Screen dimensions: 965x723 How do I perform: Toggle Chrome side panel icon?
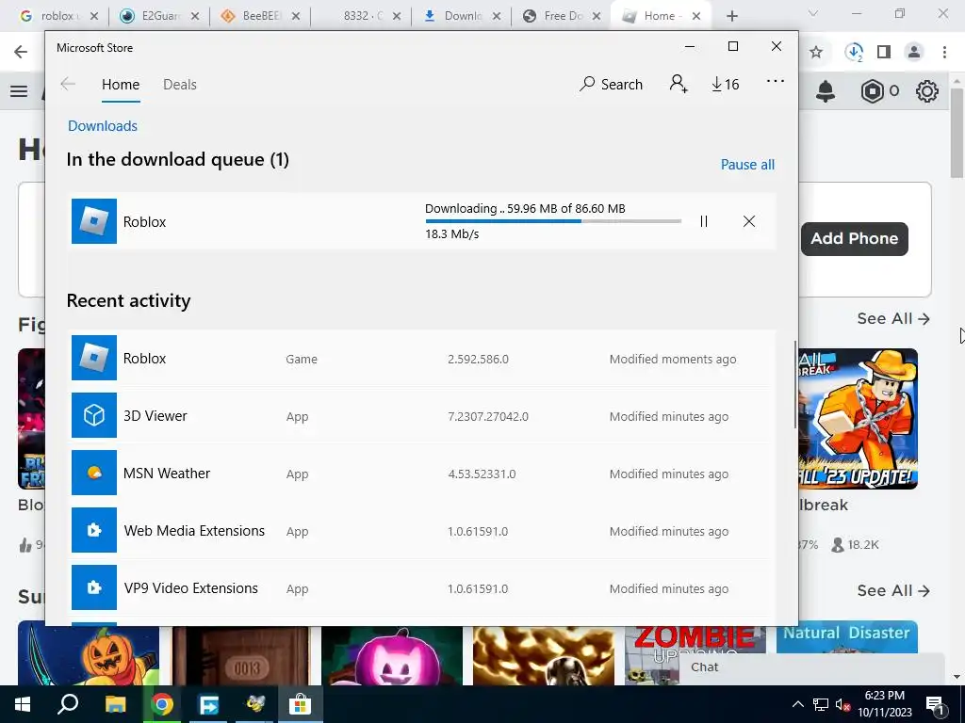tap(884, 53)
